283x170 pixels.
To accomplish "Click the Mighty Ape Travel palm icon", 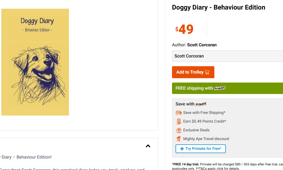I will pyautogui.click(x=179, y=139).
